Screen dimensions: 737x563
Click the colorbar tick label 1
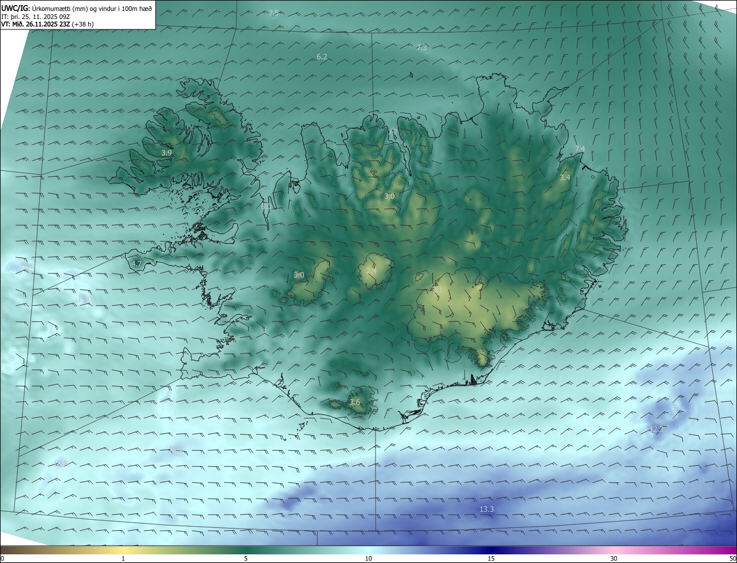point(123,558)
